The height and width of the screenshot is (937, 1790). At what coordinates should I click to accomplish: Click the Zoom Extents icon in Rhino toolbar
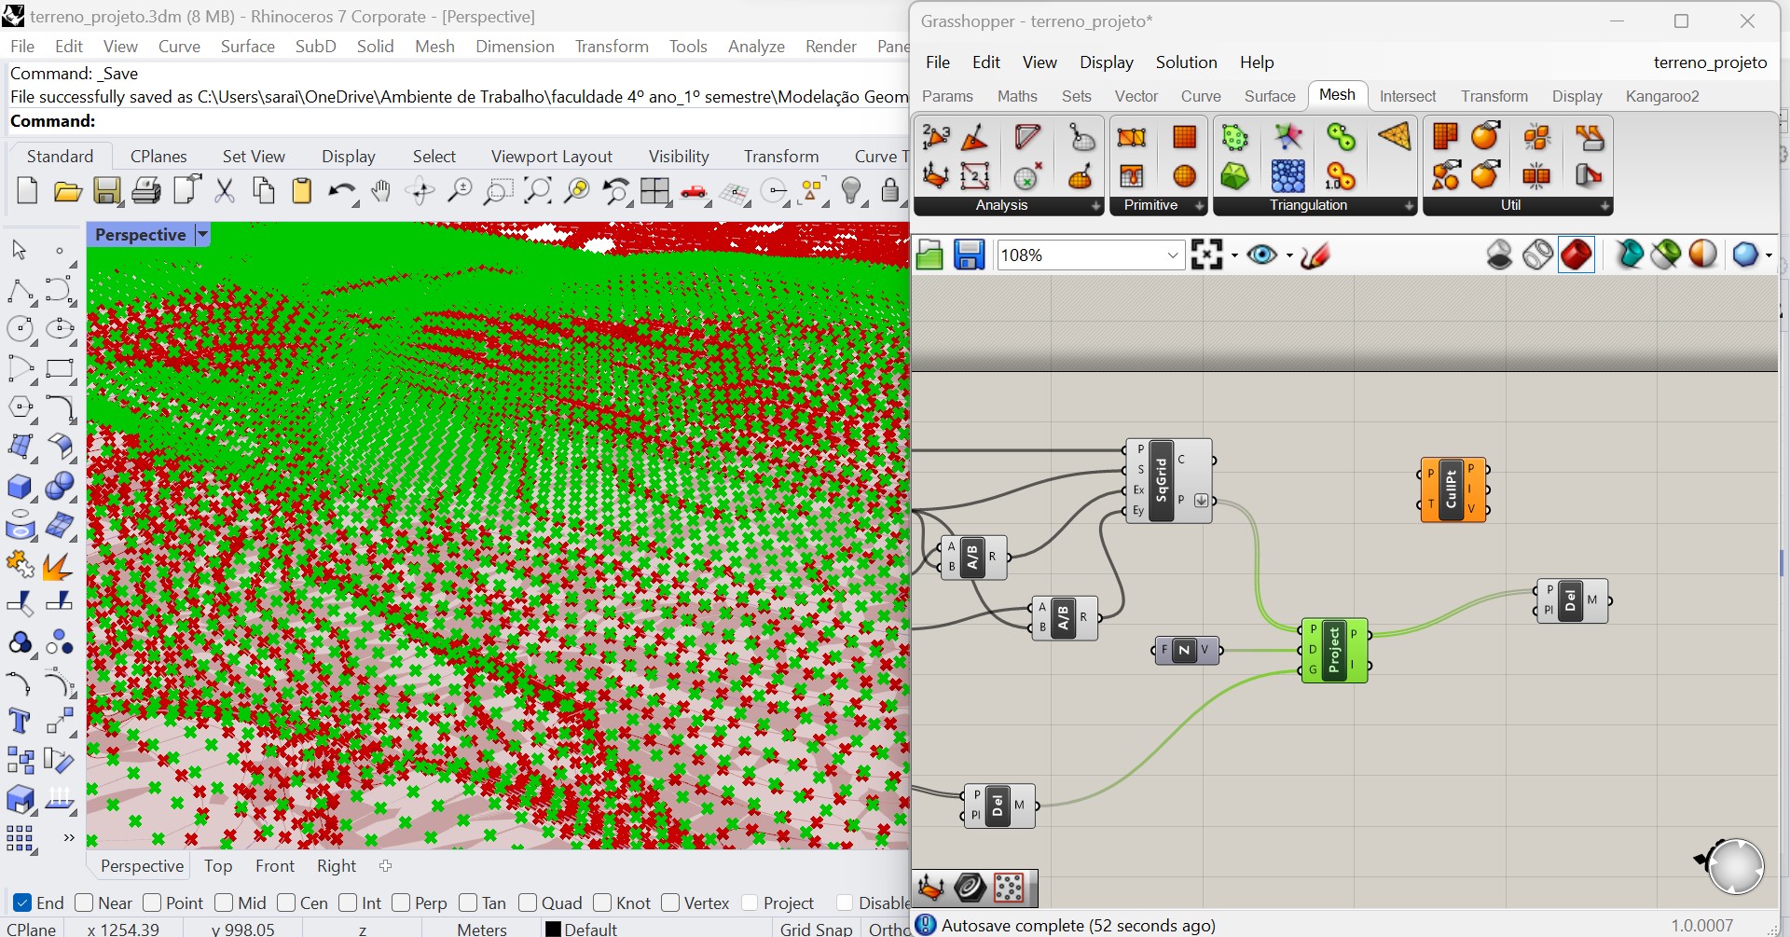point(538,192)
